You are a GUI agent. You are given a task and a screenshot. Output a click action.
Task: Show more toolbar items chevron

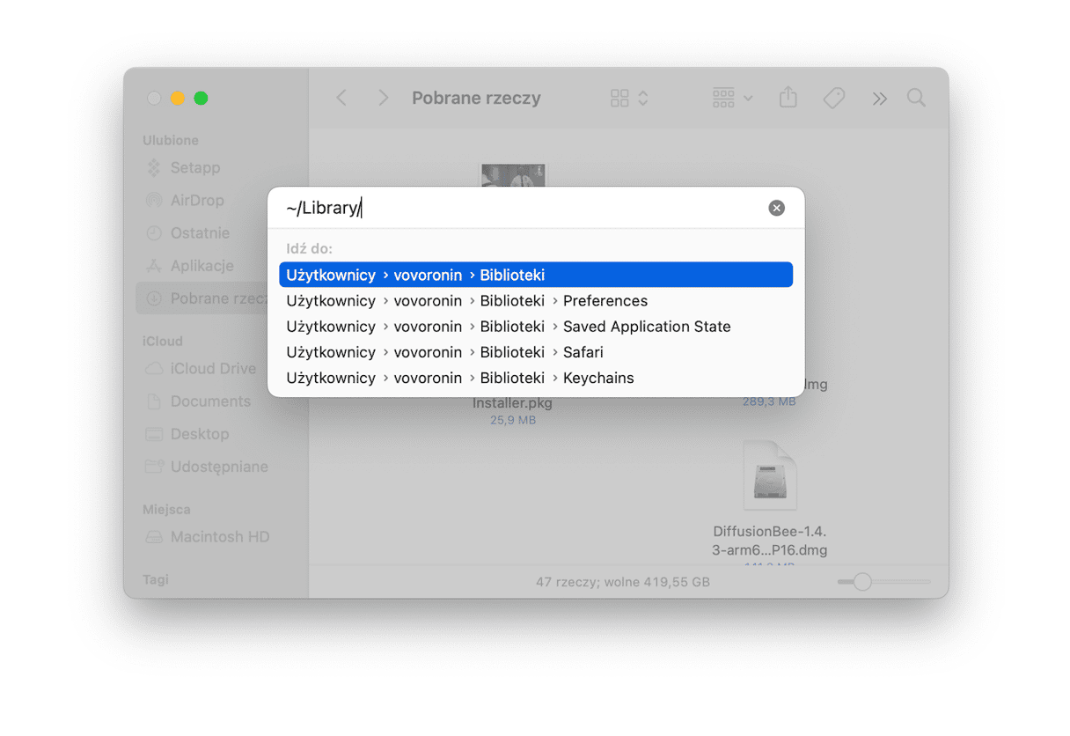pos(879,99)
